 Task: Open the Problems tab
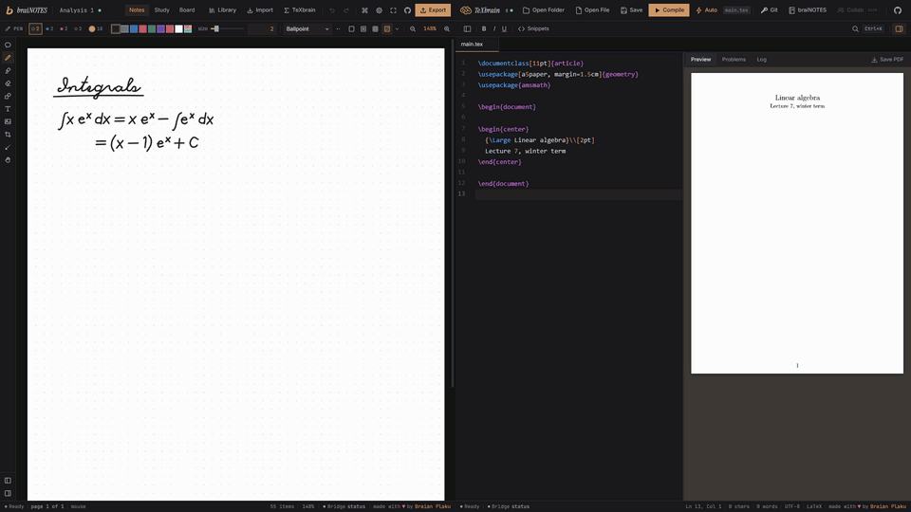pos(734,59)
